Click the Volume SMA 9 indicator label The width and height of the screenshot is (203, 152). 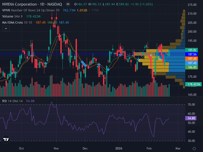point(12,16)
